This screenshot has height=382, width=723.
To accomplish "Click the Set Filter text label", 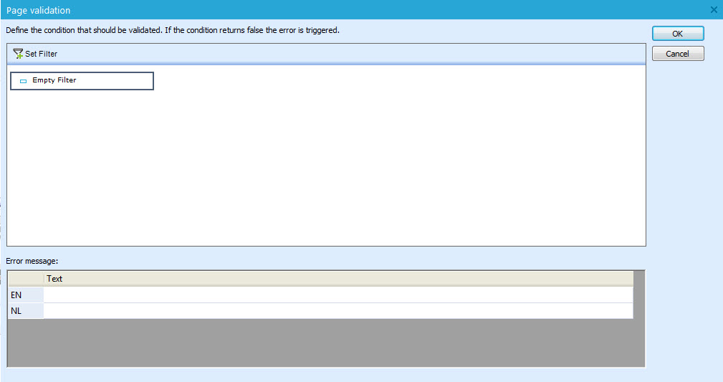I will pyautogui.click(x=42, y=54).
